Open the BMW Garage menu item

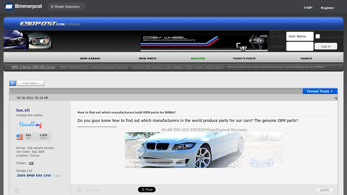coord(90,58)
